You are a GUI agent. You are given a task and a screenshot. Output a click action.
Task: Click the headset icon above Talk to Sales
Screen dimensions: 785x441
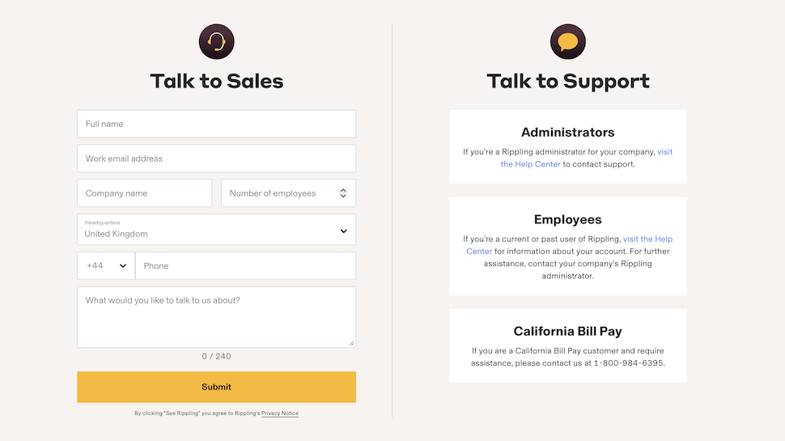pyautogui.click(x=216, y=41)
